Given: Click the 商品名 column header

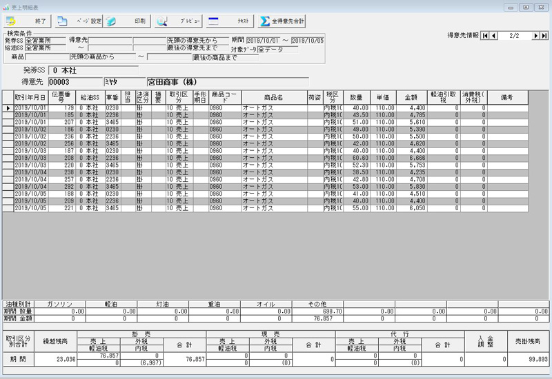Looking at the screenshot, I should coord(273,97).
